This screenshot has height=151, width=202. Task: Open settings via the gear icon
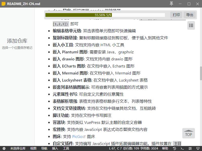(4, 148)
